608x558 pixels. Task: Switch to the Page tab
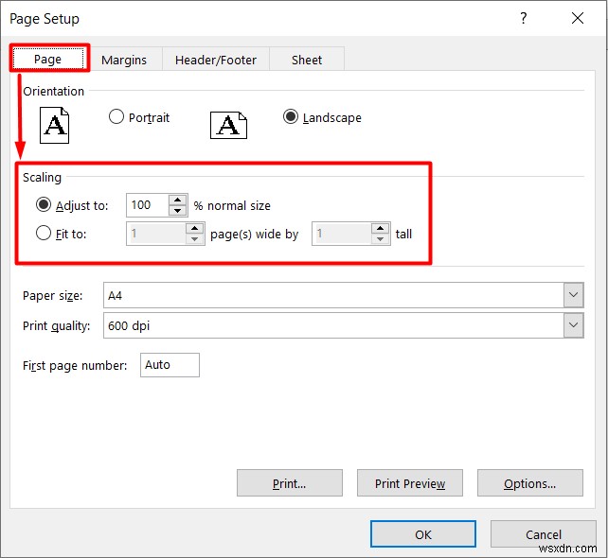click(x=48, y=59)
